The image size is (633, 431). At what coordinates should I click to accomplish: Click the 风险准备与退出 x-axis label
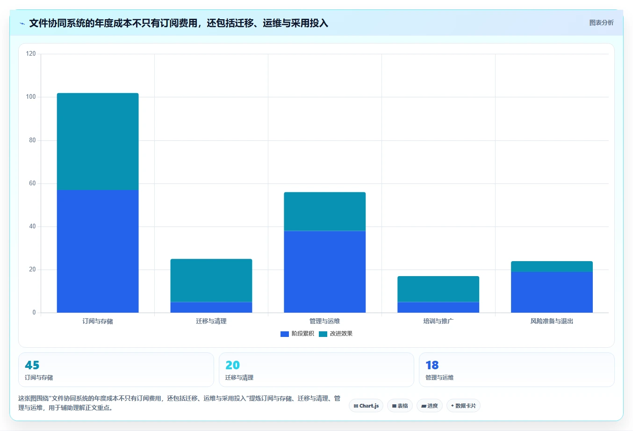pos(552,321)
